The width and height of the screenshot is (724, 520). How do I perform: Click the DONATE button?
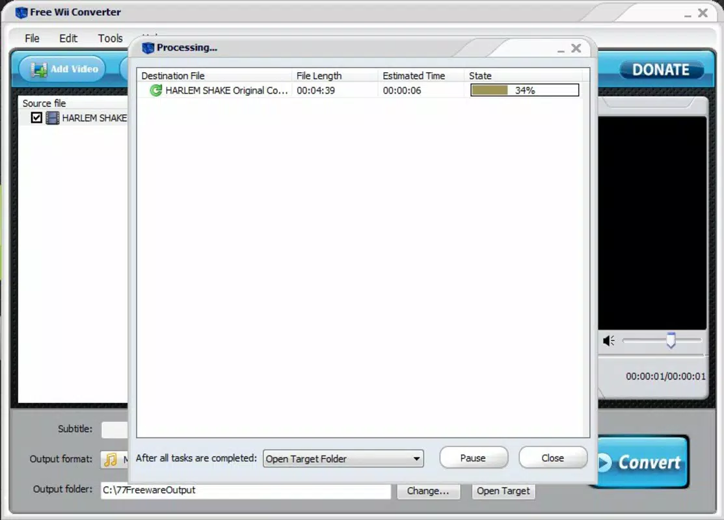pyautogui.click(x=661, y=70)
